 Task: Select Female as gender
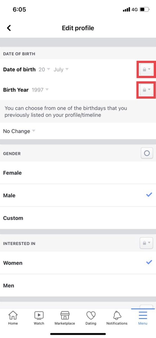point(78,173)
